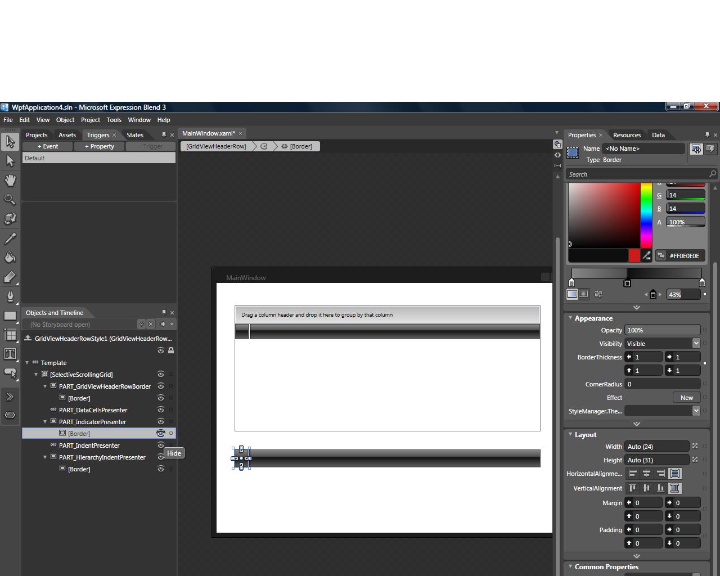
Task: Choose the Button control tool
Action: click(10, 373)
